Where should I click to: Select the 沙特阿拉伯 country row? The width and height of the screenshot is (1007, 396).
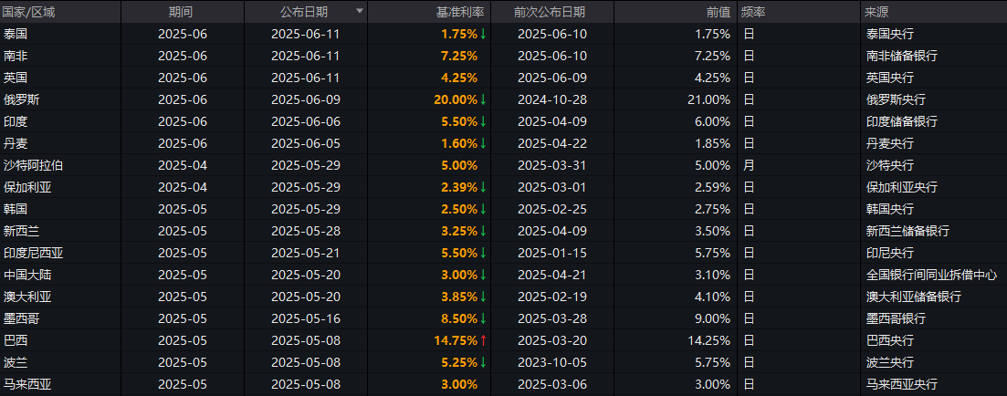click(34, 165)
